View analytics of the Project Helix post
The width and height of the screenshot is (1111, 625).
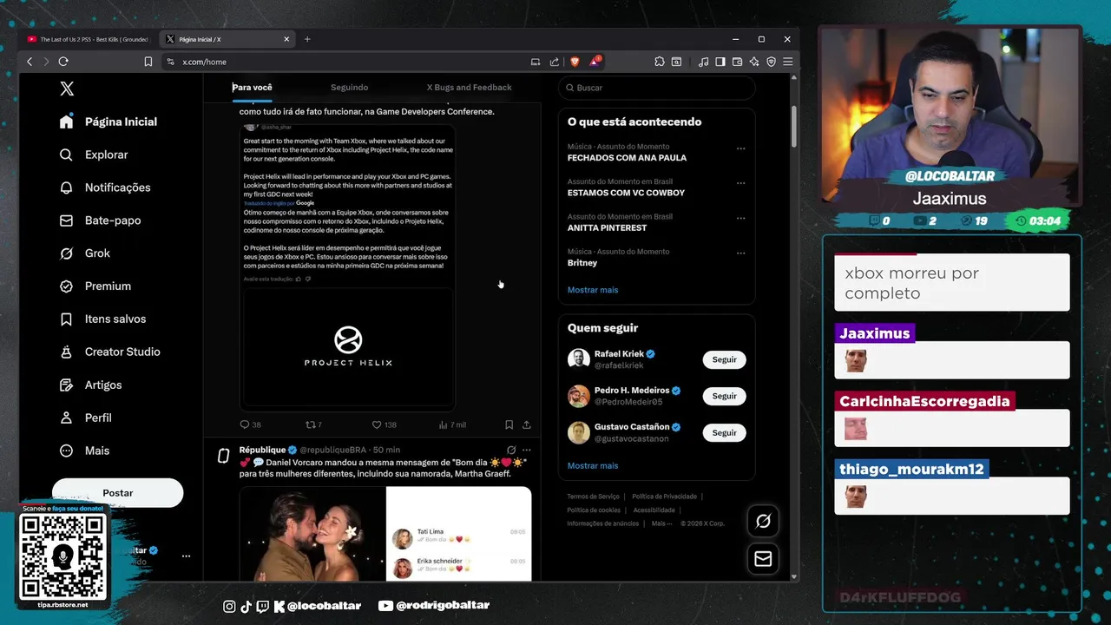tap(452, 424)
